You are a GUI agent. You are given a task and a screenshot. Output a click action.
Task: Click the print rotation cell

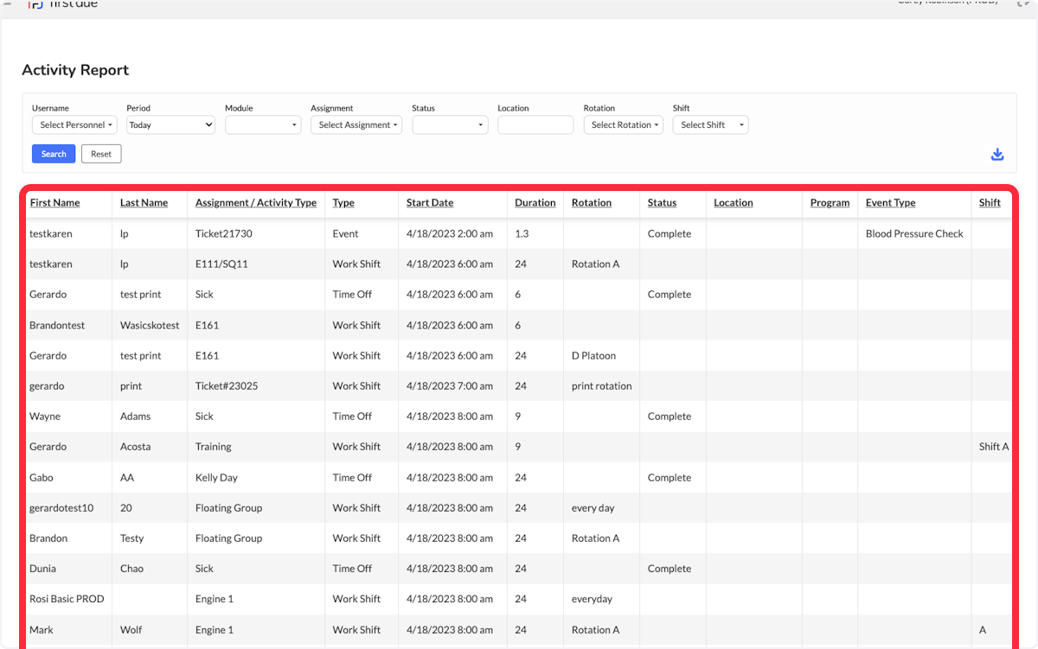(602, 386)
